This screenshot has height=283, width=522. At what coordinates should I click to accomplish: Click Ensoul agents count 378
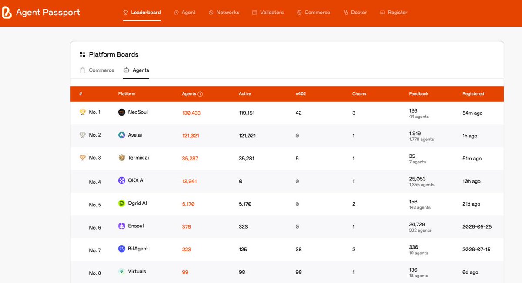(187, 226)
